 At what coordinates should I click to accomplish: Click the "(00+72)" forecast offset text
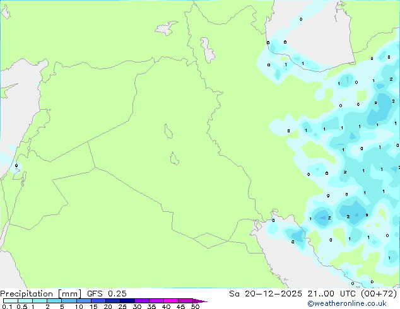tap(379, 294)
